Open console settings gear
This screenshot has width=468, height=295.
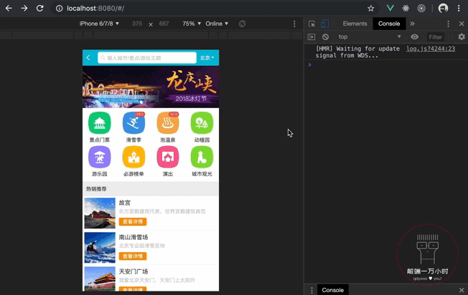[462, 37]
